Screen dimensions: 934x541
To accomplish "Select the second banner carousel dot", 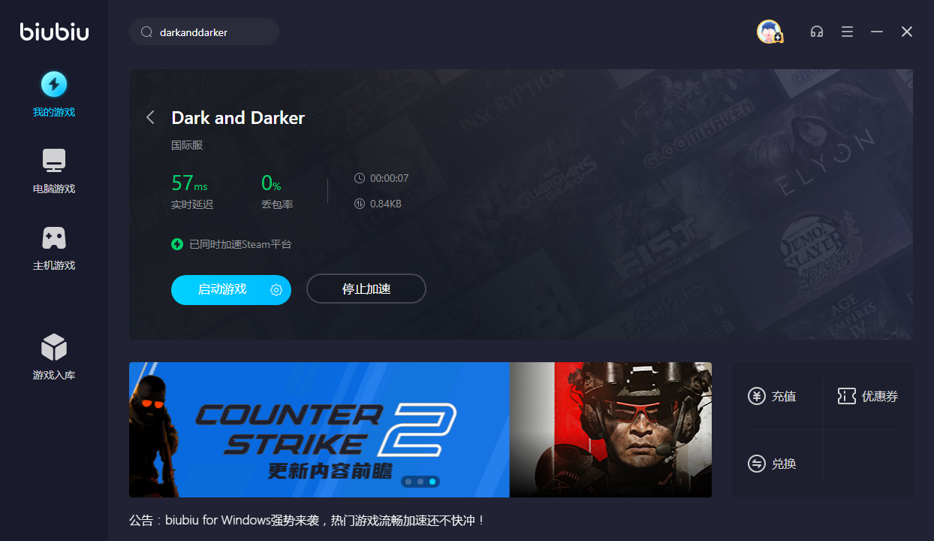I will pyautogui.click(x=420, y=482).
